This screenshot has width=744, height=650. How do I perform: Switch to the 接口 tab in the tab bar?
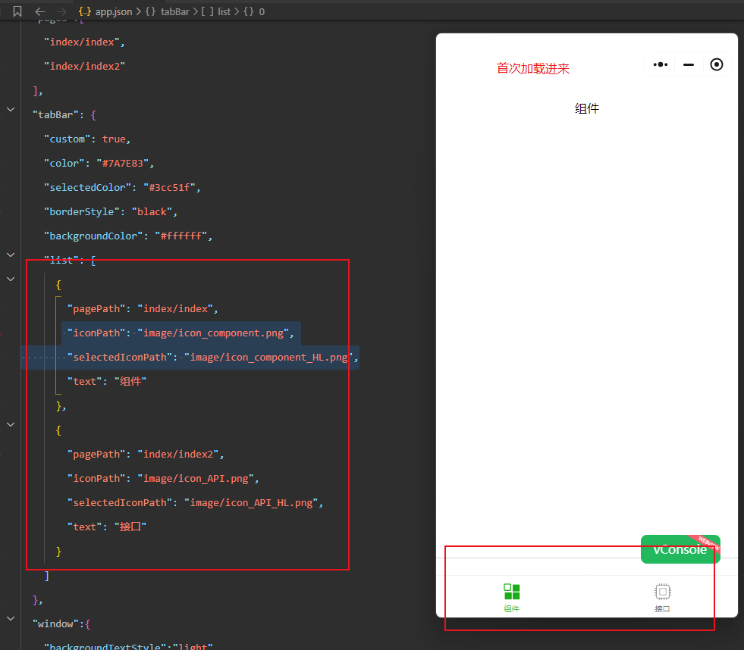[662, 598]
